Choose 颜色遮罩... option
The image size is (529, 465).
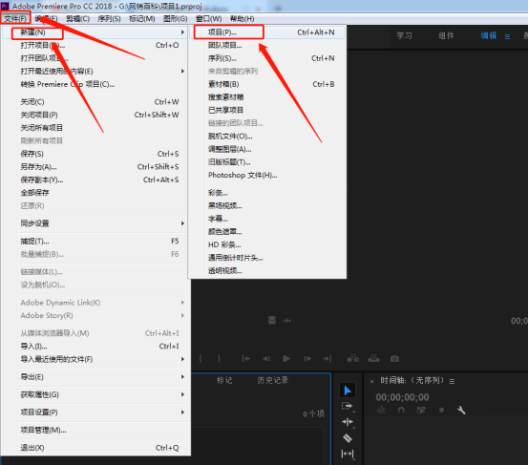click(x=266, y=232)
